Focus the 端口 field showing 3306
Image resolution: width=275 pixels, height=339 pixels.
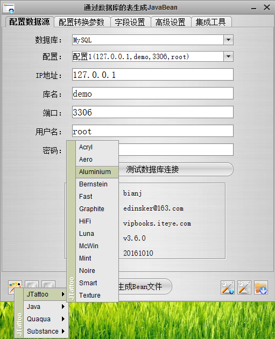pos(153,112)
